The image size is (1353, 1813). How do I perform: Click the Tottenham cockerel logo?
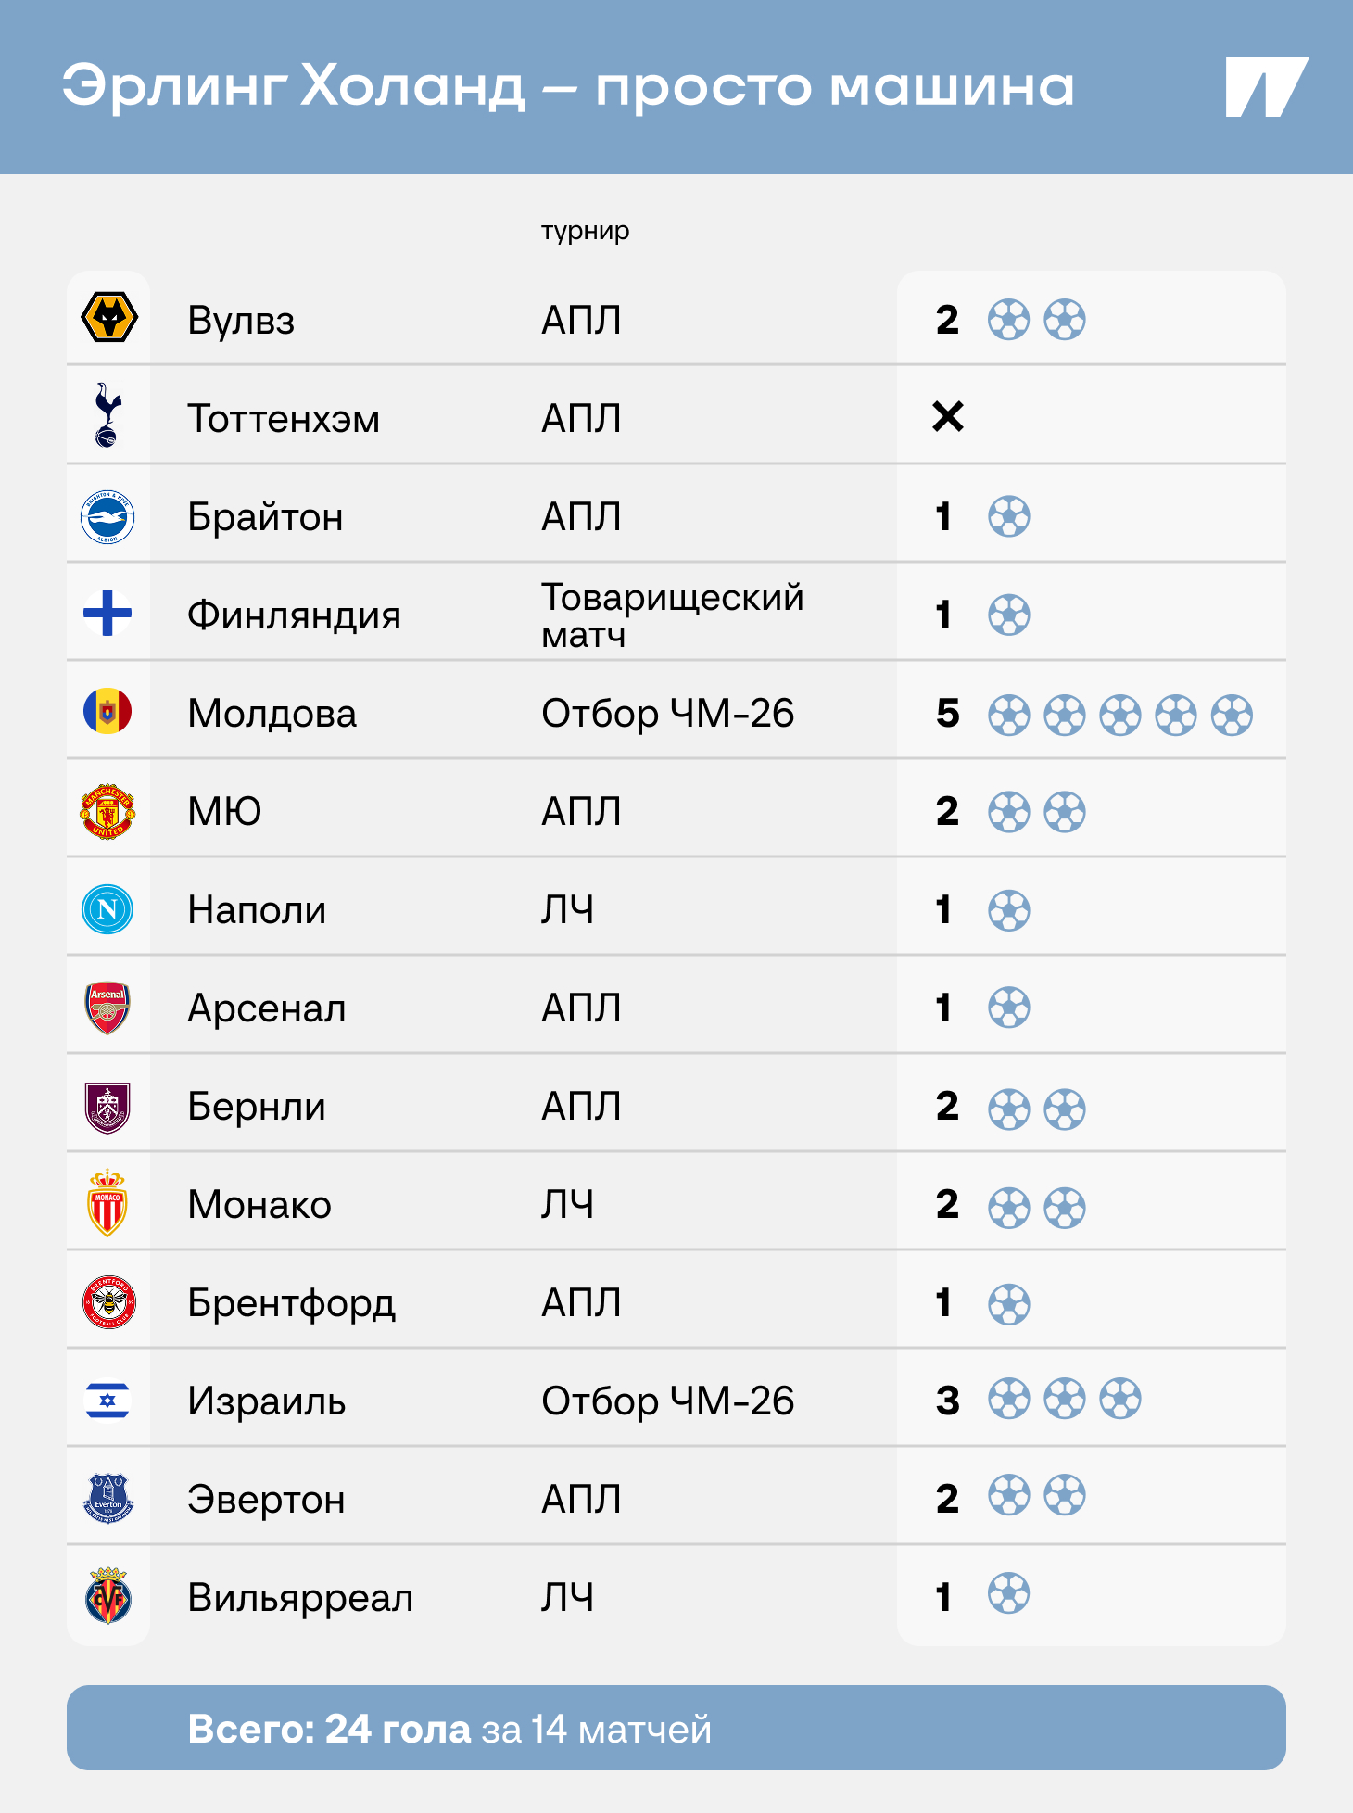click(x=108, y=416)
